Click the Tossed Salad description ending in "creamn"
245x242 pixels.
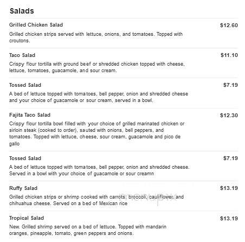pyautogui.click(x=99, y=170)
